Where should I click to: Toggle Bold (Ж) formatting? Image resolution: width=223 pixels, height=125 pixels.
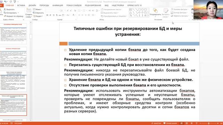coord(47,15)
